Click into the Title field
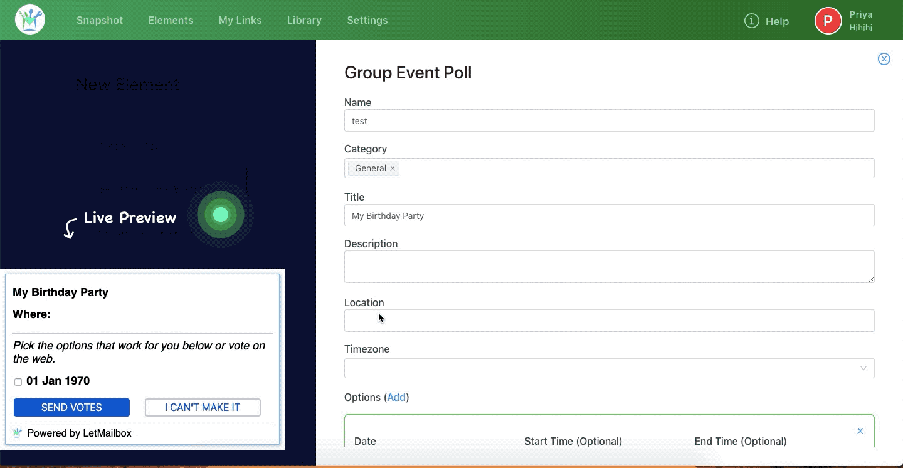The image size is (903, 468). [609, 215]
